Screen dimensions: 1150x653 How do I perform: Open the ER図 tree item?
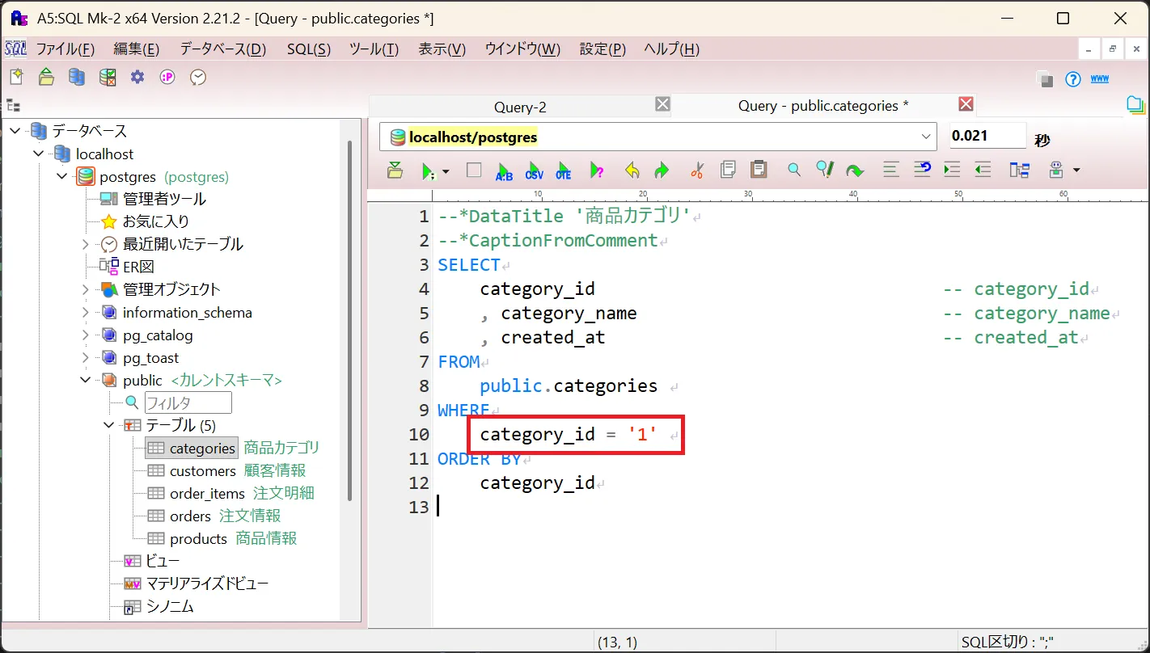tap(138, 267)
